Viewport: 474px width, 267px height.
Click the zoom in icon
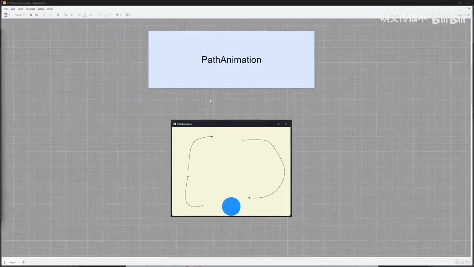point(31,15)
